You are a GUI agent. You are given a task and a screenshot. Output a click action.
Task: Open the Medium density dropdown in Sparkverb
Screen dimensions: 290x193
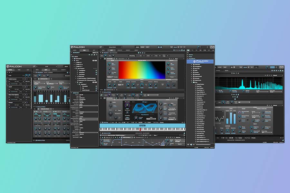(x=110, y=77)
